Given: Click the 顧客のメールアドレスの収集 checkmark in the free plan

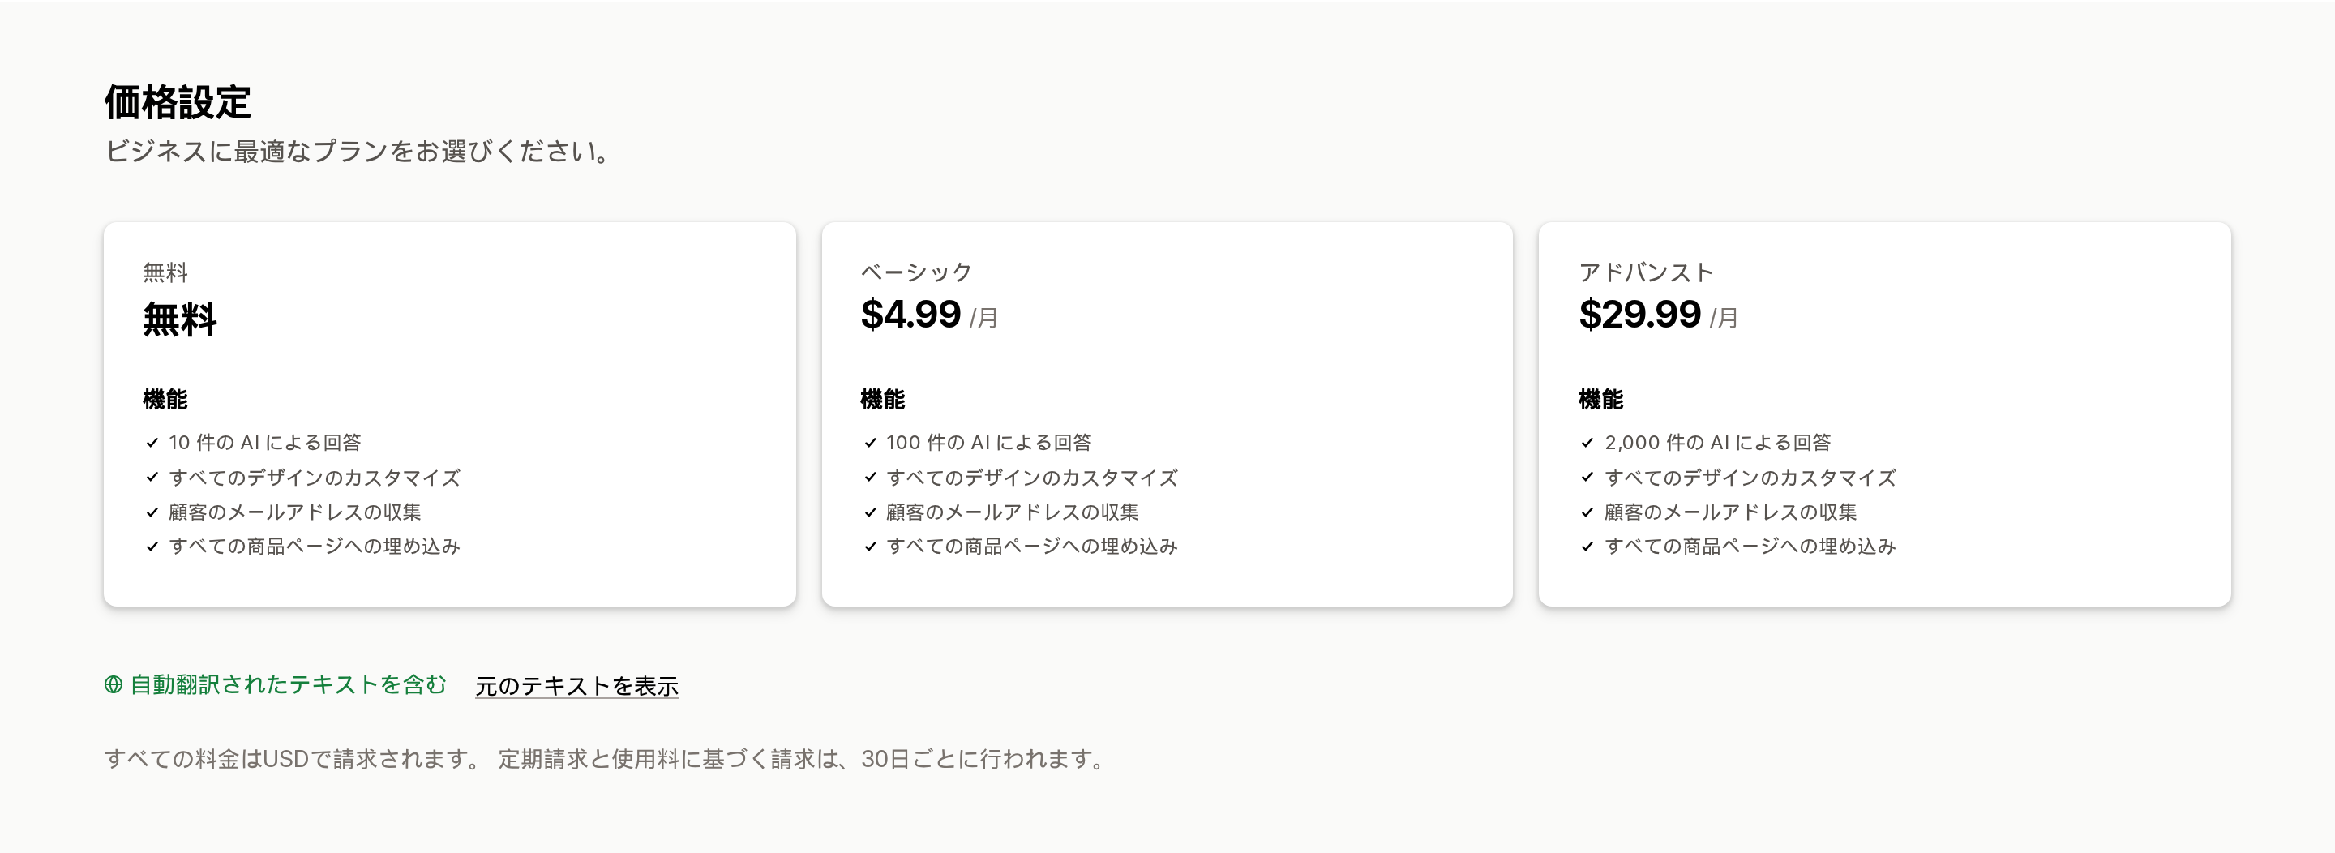Looking at the screenshot, I should point(152,512).
